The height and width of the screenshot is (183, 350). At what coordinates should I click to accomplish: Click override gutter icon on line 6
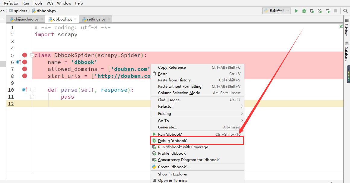[18, 62]
